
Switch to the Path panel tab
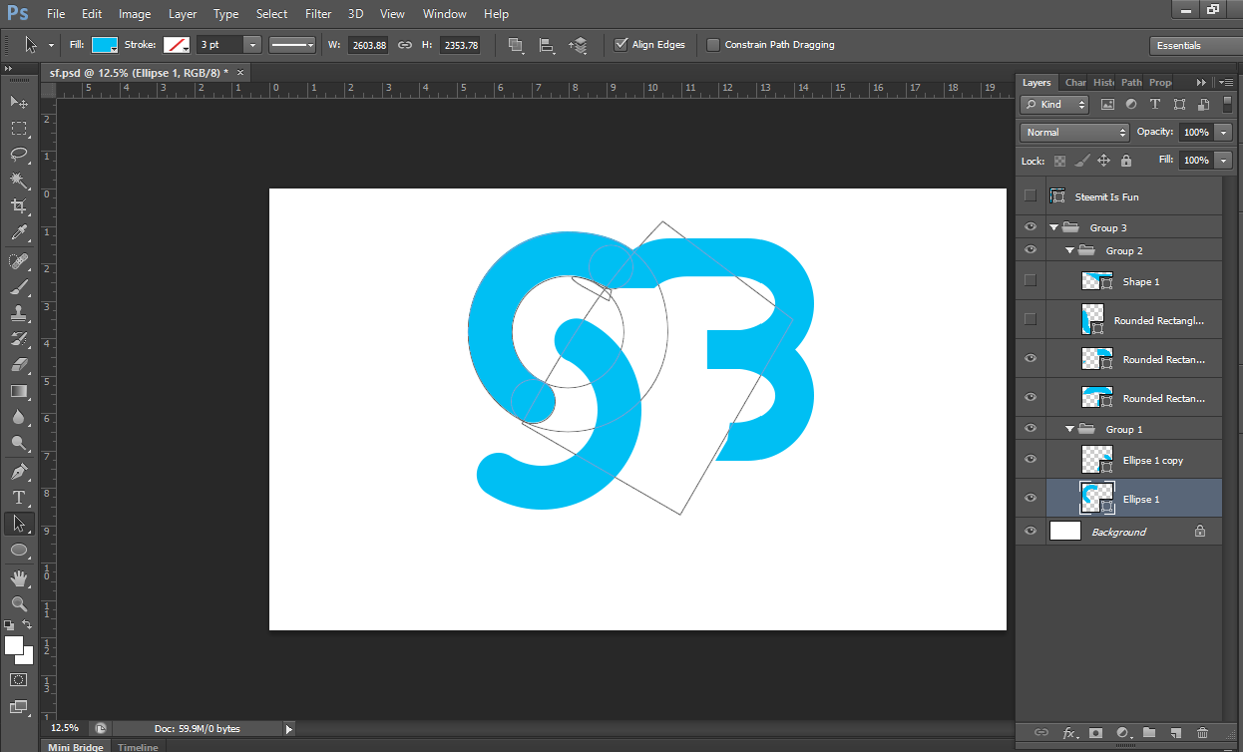(1131, 83)
